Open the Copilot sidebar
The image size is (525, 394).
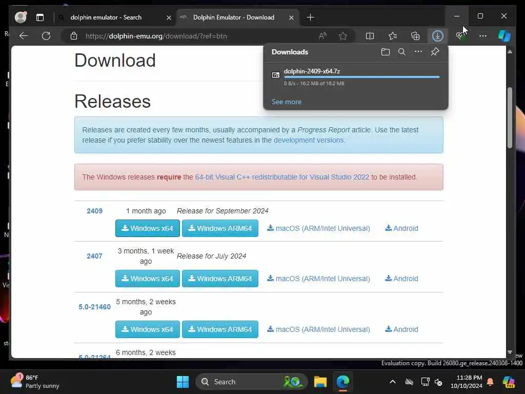point(504,36)
